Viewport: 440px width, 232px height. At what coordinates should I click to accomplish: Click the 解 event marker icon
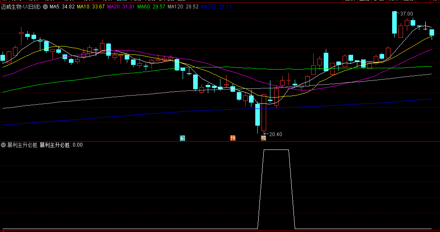point(182,138)
